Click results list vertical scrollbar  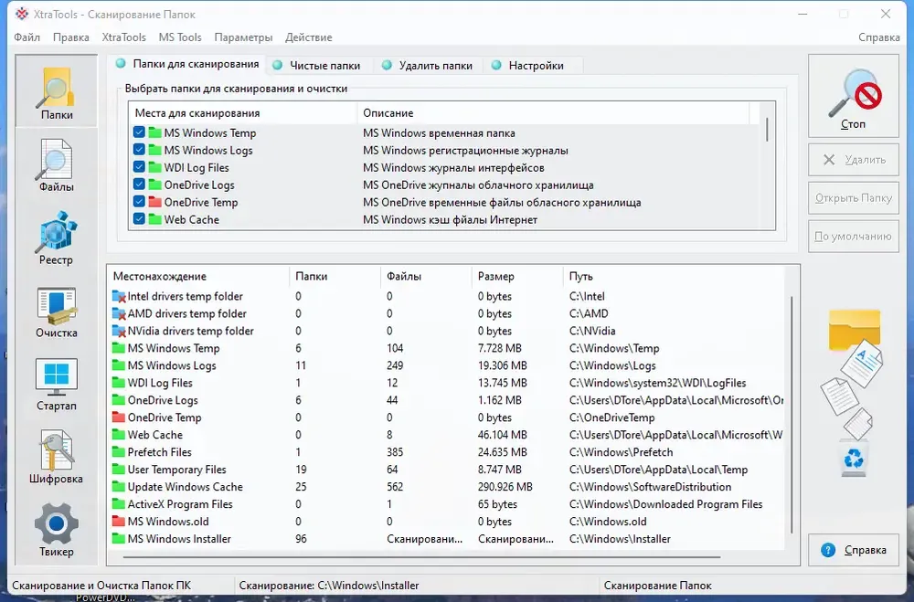(791, 414)
